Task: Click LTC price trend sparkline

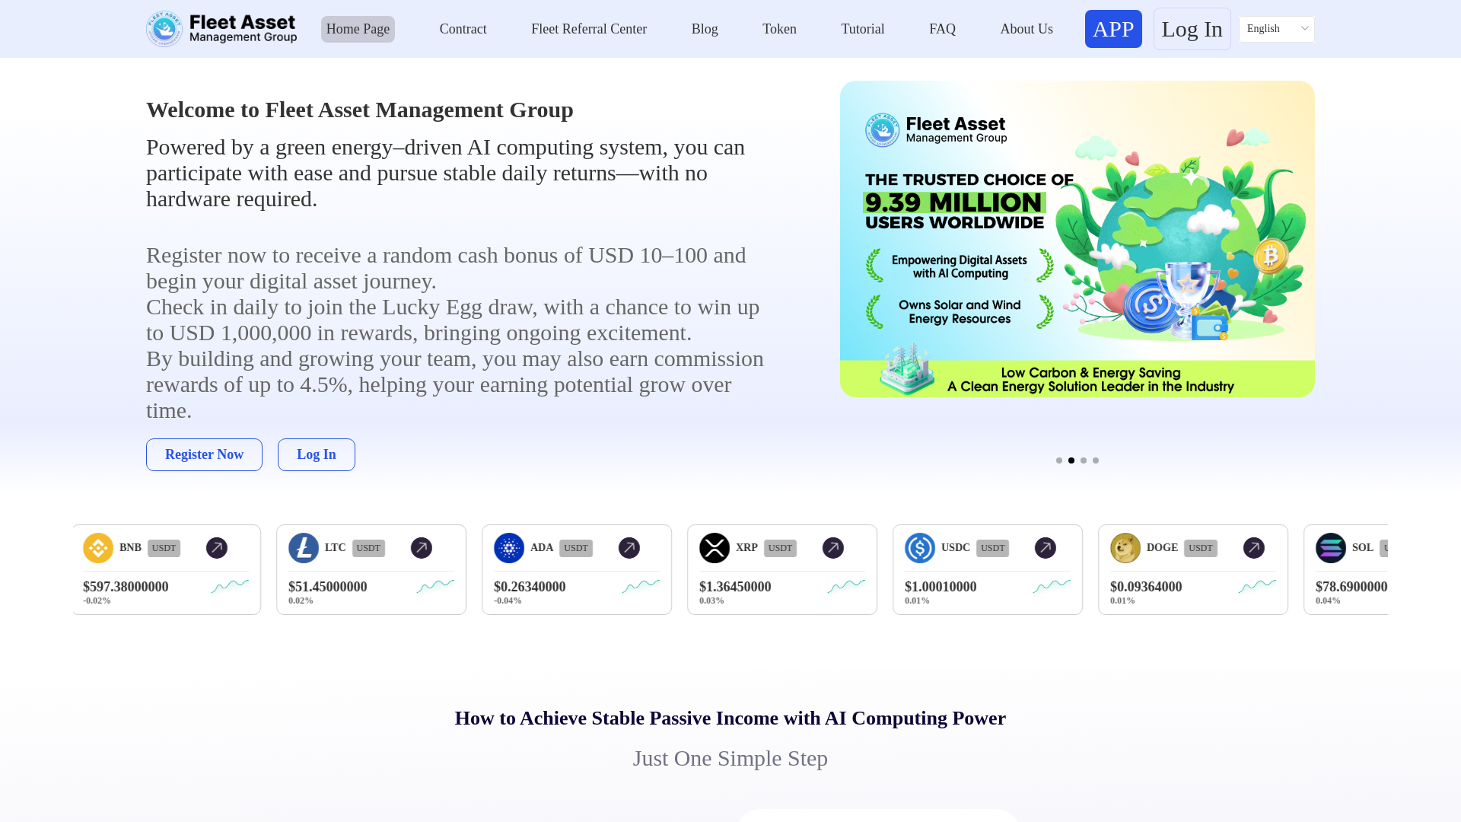Action: 435,586
